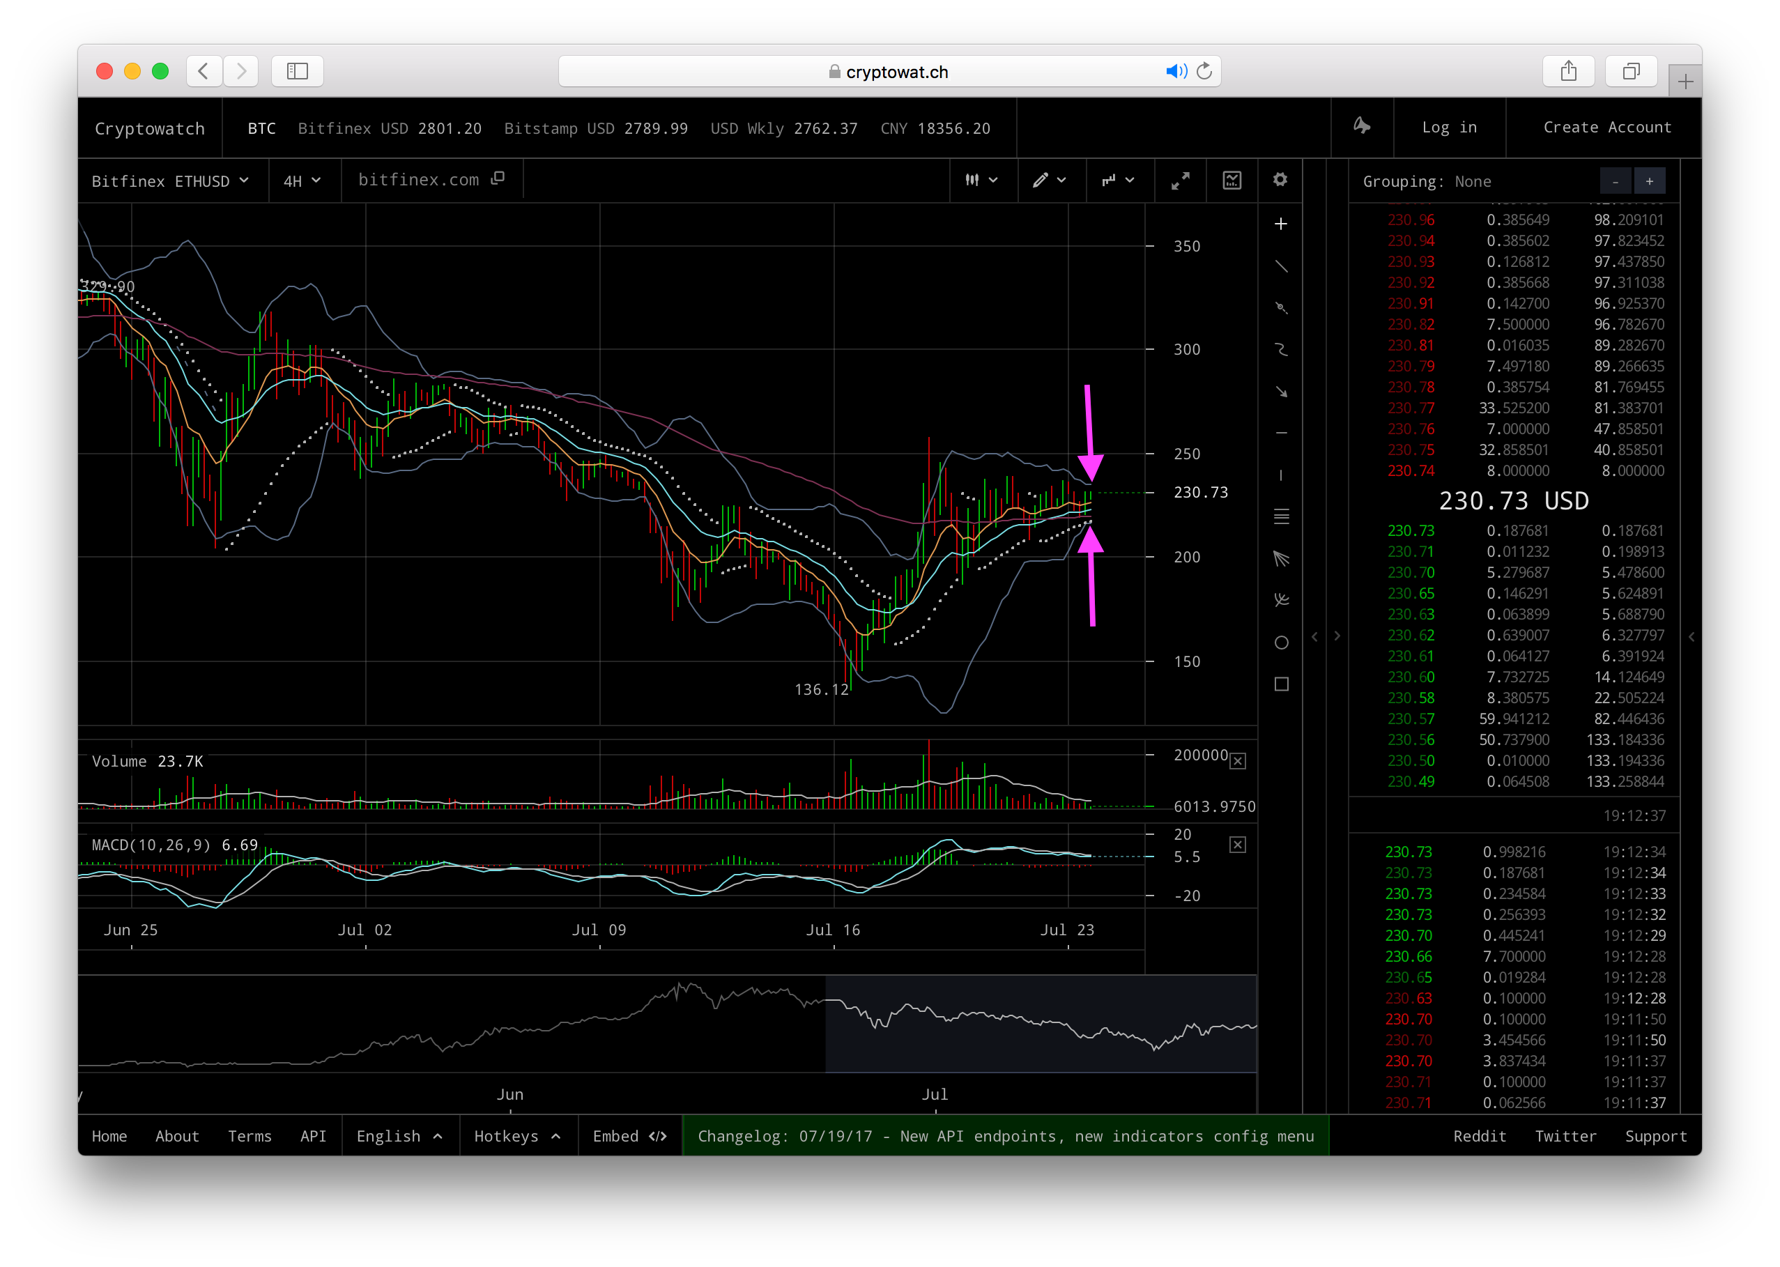Click the Create Account button
The image size is (1780, 1267).
click(x=1607, y=127)
